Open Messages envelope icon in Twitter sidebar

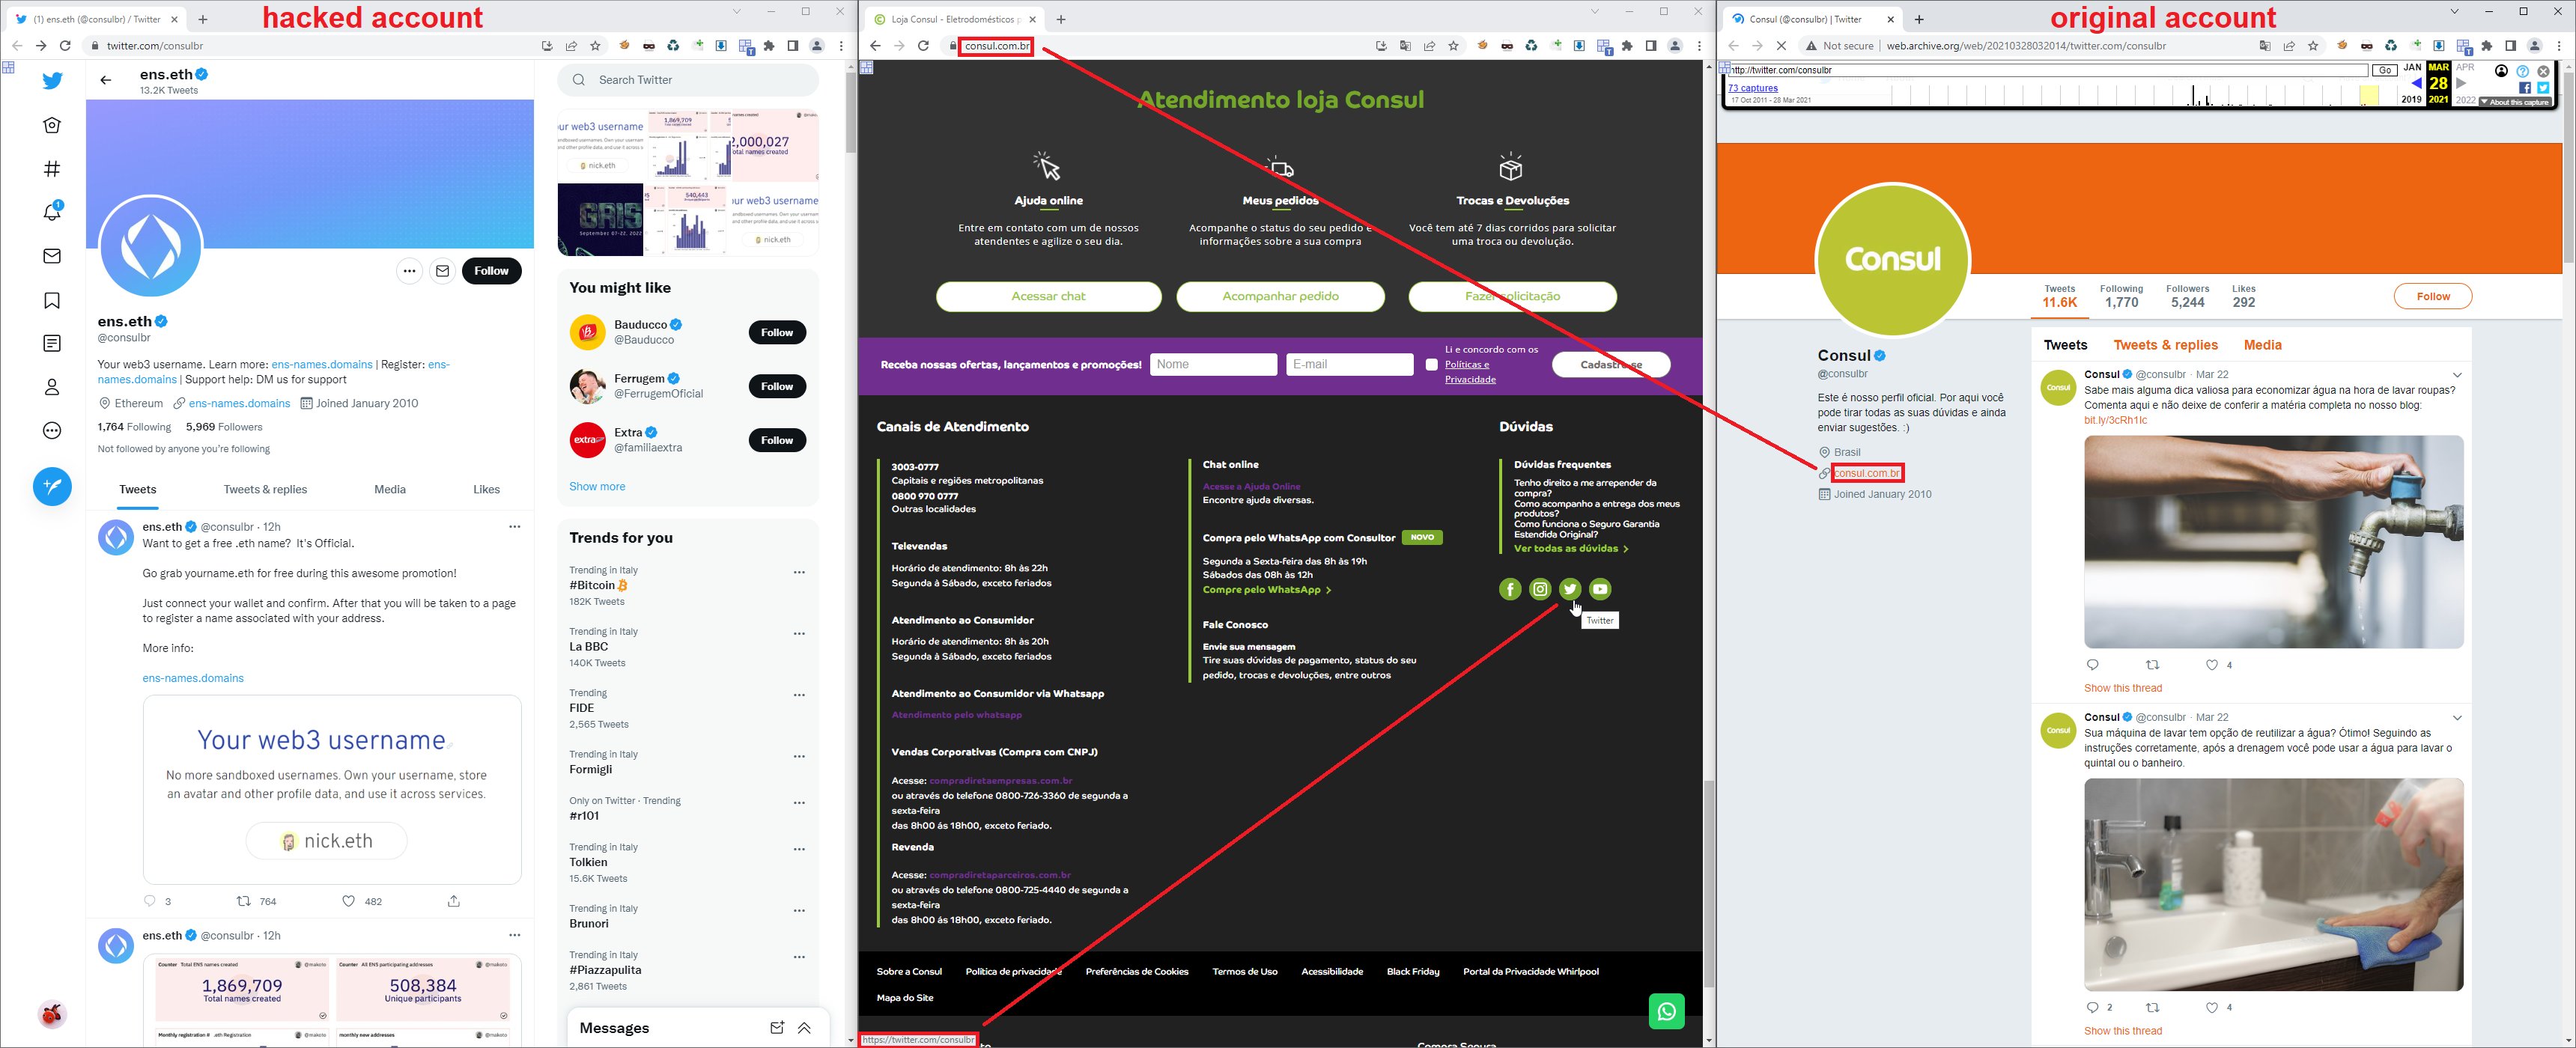(52, 256)
